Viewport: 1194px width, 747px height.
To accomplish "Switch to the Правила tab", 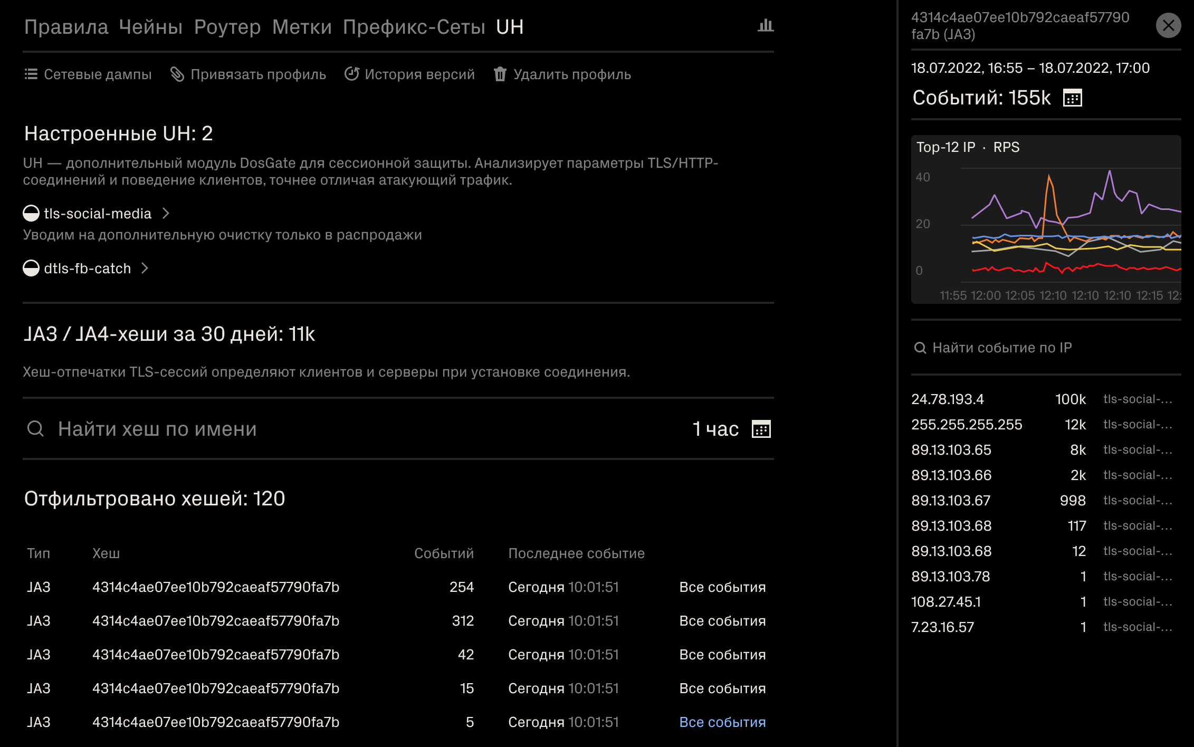I will coord(66,27).
